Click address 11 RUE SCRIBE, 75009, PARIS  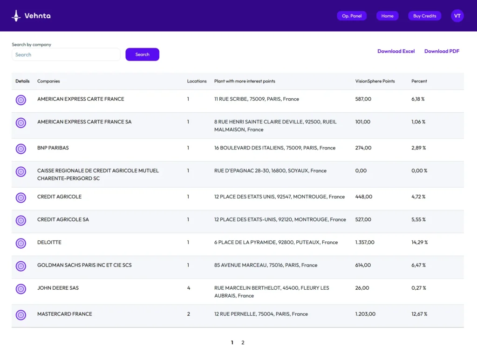(257, 99)
